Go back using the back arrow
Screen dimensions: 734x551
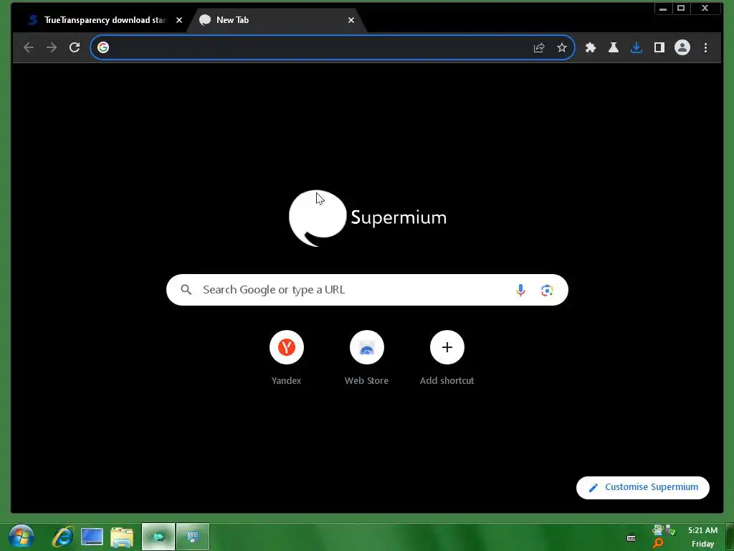pos(29,47)
